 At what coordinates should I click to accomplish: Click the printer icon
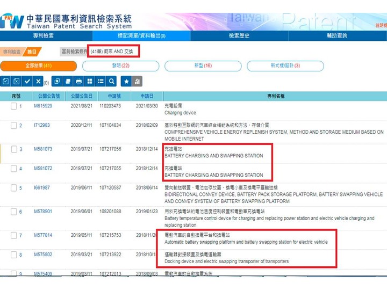(x=78, y=81)
